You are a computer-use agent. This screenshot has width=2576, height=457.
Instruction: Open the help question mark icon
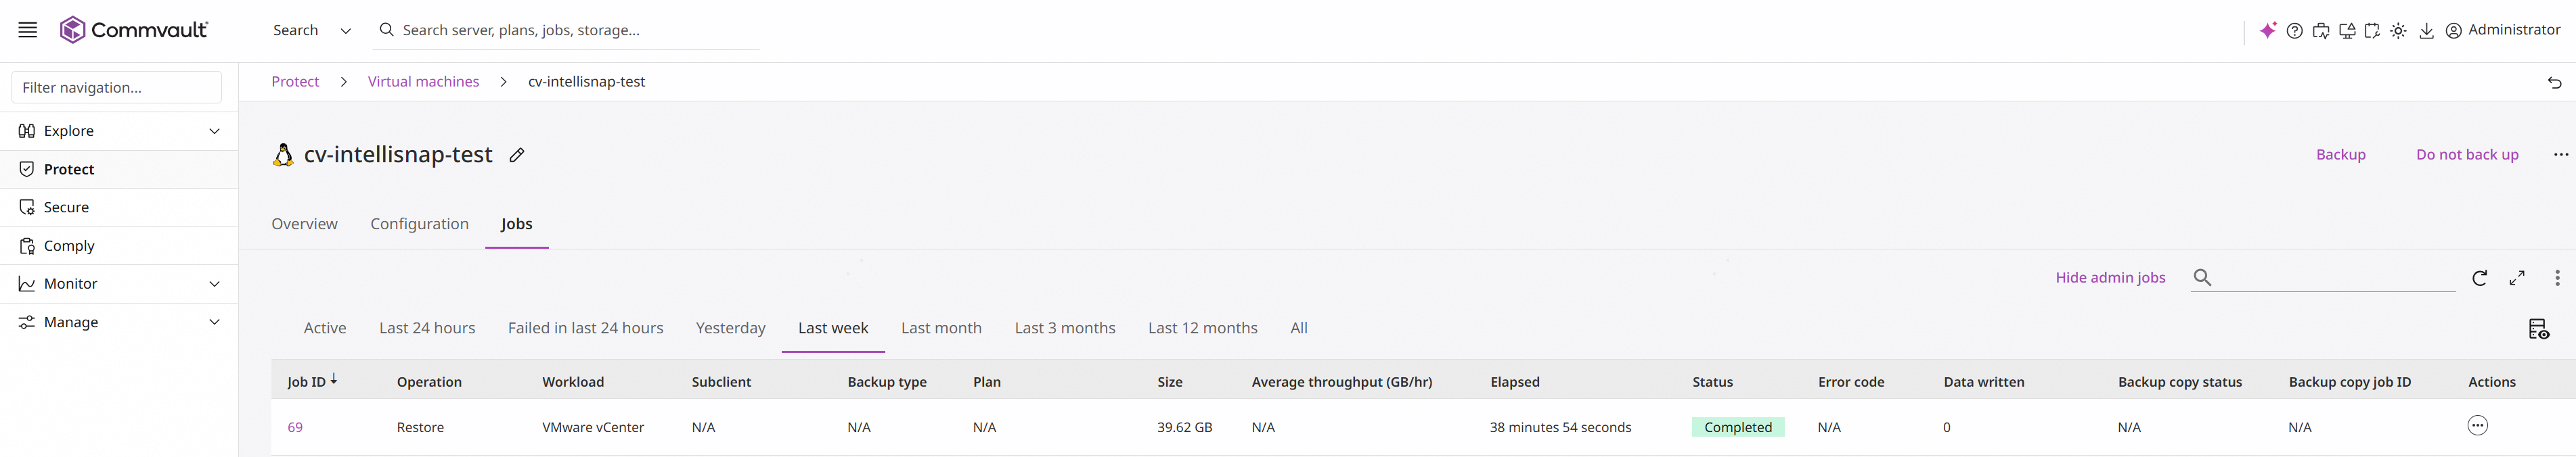click(x=2295, y=31)
